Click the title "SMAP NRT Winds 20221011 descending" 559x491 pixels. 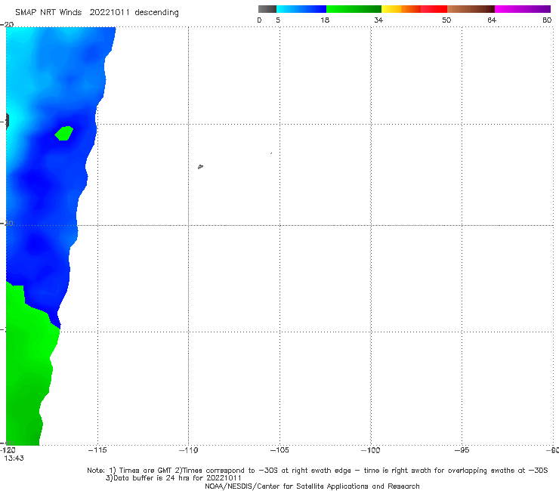(97, 13)
